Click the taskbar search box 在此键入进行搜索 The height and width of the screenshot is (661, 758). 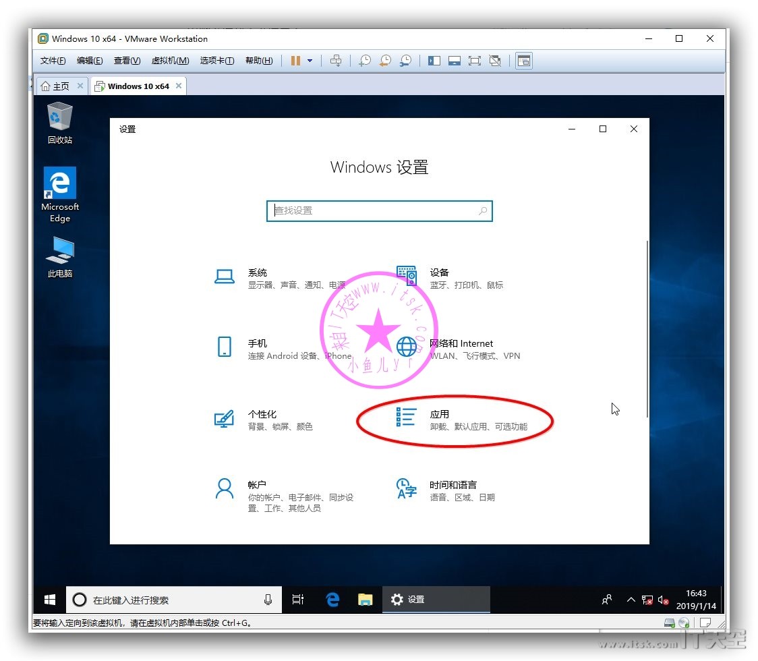[173, 600]
